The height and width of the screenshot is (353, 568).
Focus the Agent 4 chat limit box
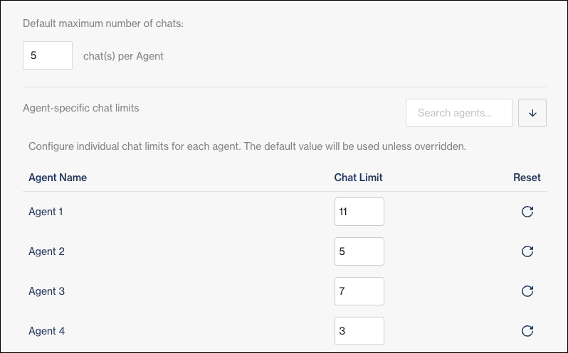[359, 331]
